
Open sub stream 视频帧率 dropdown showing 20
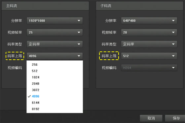pyautogui.click(x=149, y=32)
